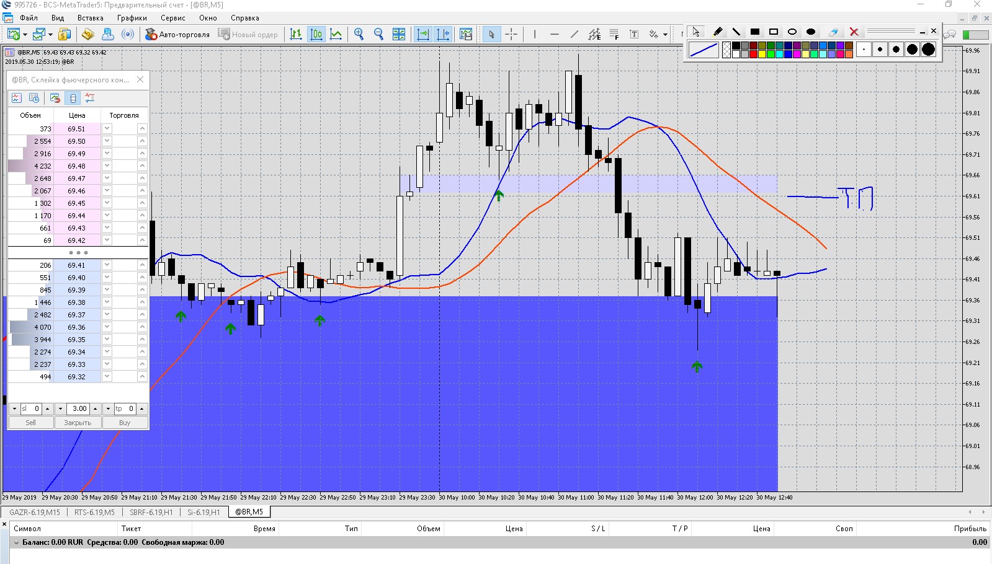Click the signals broadcast icon
Image resolution: width=992 pixels, height=564 pixels.
coord(128,34)
